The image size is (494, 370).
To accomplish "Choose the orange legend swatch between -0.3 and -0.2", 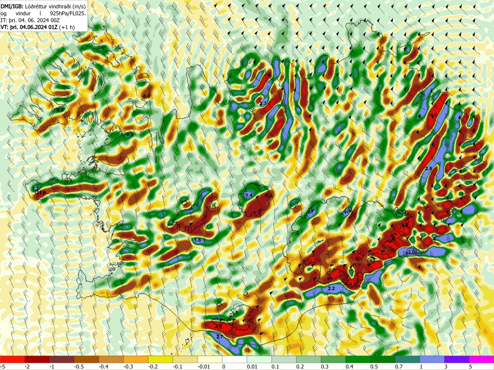I will [x=136, y=359].
